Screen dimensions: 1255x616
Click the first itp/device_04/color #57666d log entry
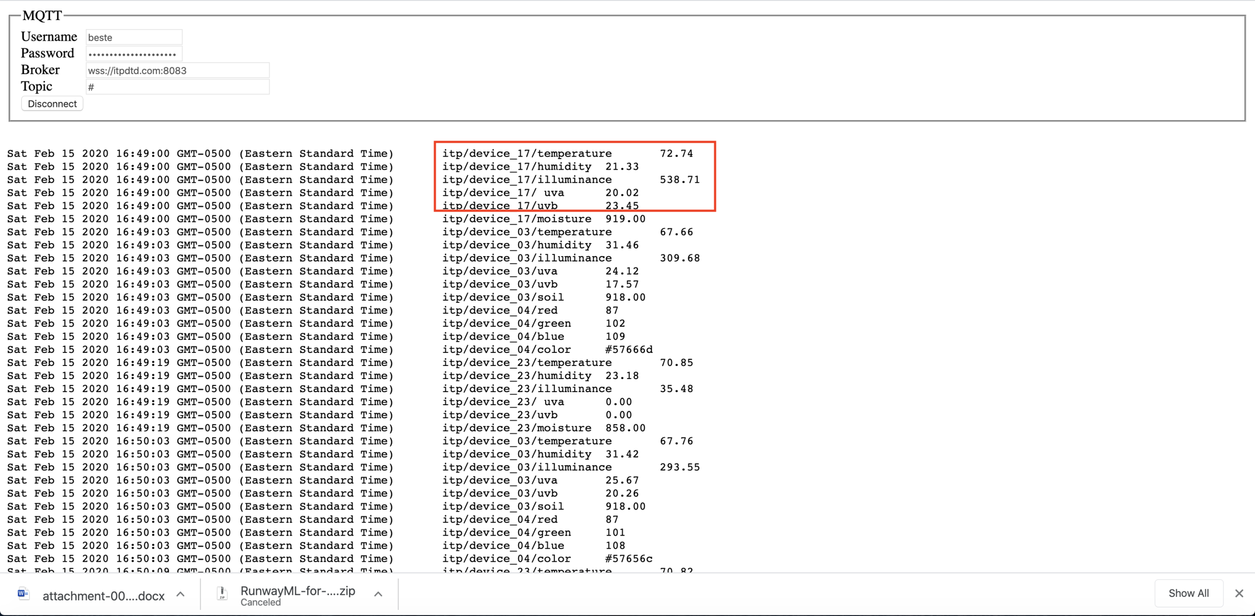(x=547, y=350)
